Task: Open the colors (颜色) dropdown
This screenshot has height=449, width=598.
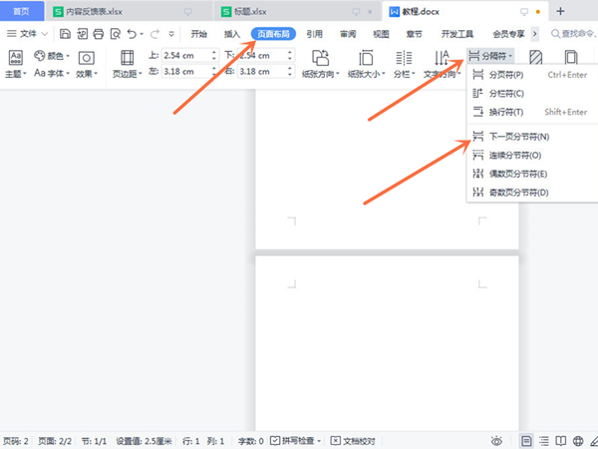Action: [x=53, y=56]
